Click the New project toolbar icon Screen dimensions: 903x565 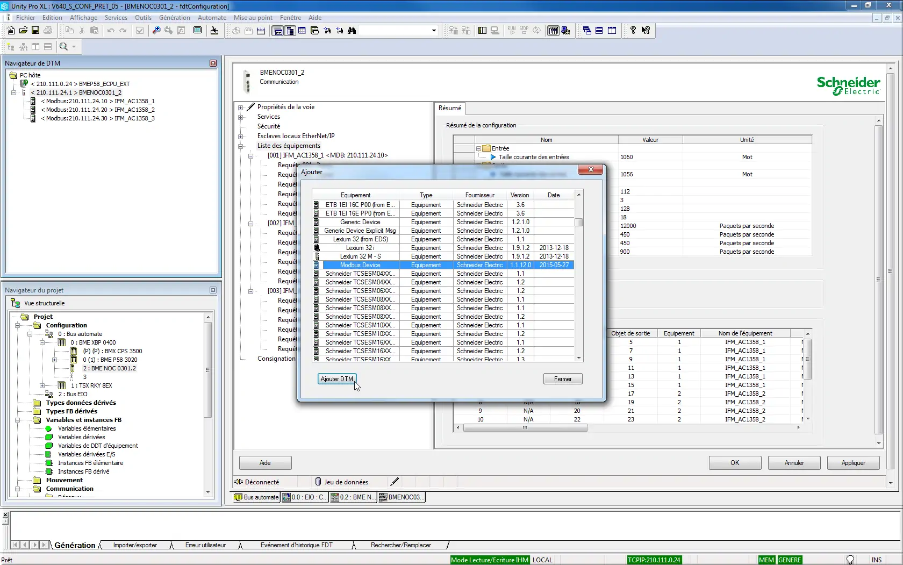(11, 31)
